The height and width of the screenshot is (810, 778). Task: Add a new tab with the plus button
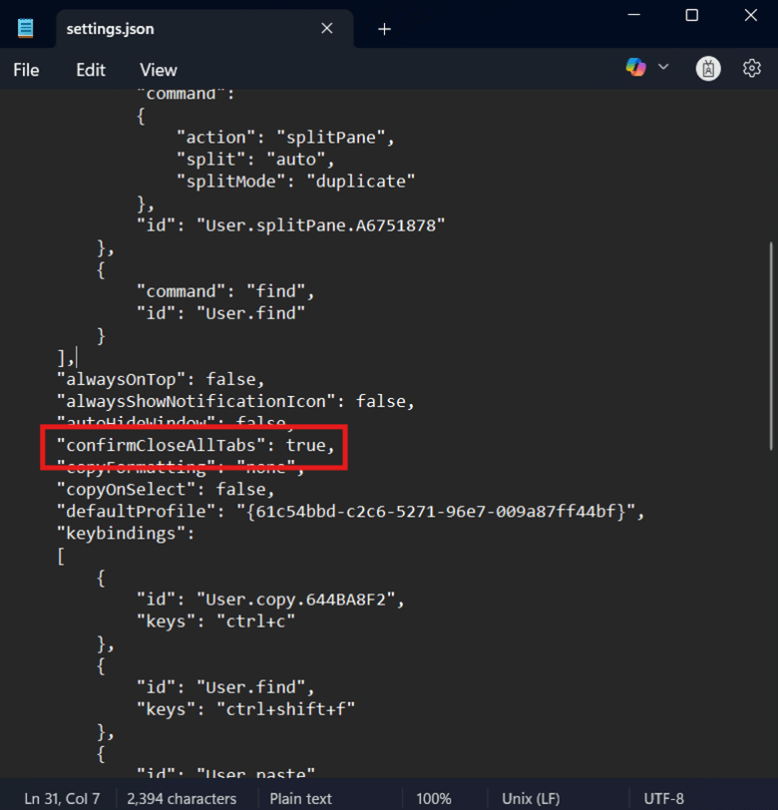point(384,29)
